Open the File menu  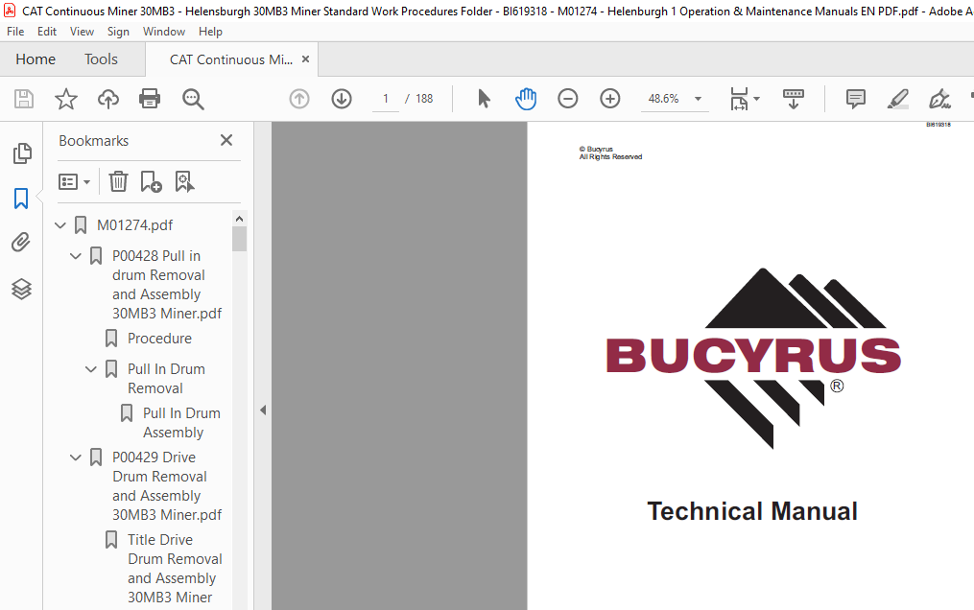pos(15,32)
